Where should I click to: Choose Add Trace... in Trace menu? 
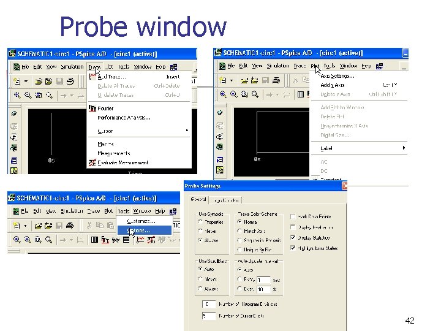click(139, 77)
